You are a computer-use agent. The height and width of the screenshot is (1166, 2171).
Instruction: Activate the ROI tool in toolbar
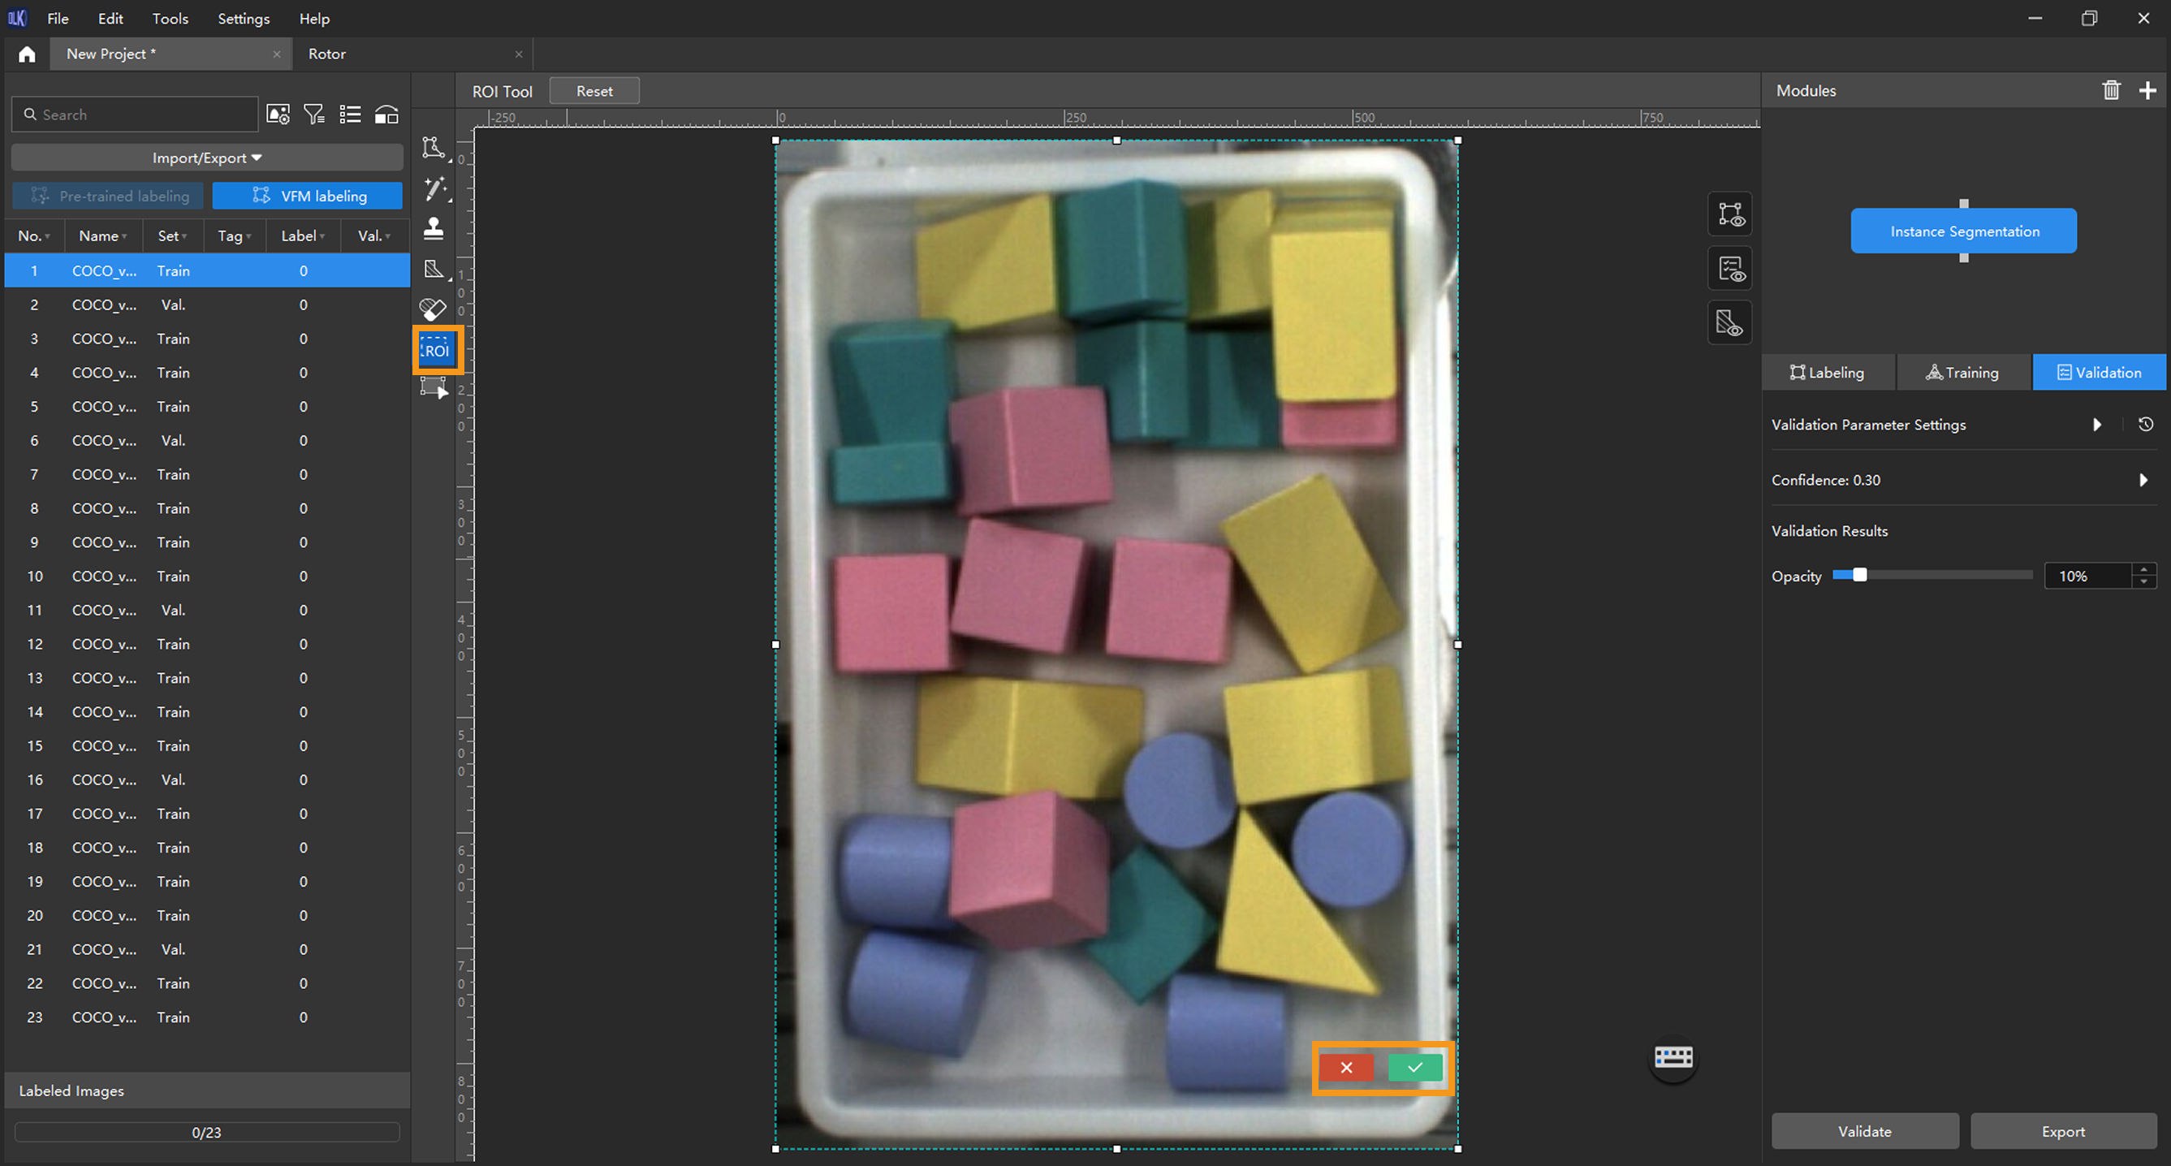click(437, 350)
